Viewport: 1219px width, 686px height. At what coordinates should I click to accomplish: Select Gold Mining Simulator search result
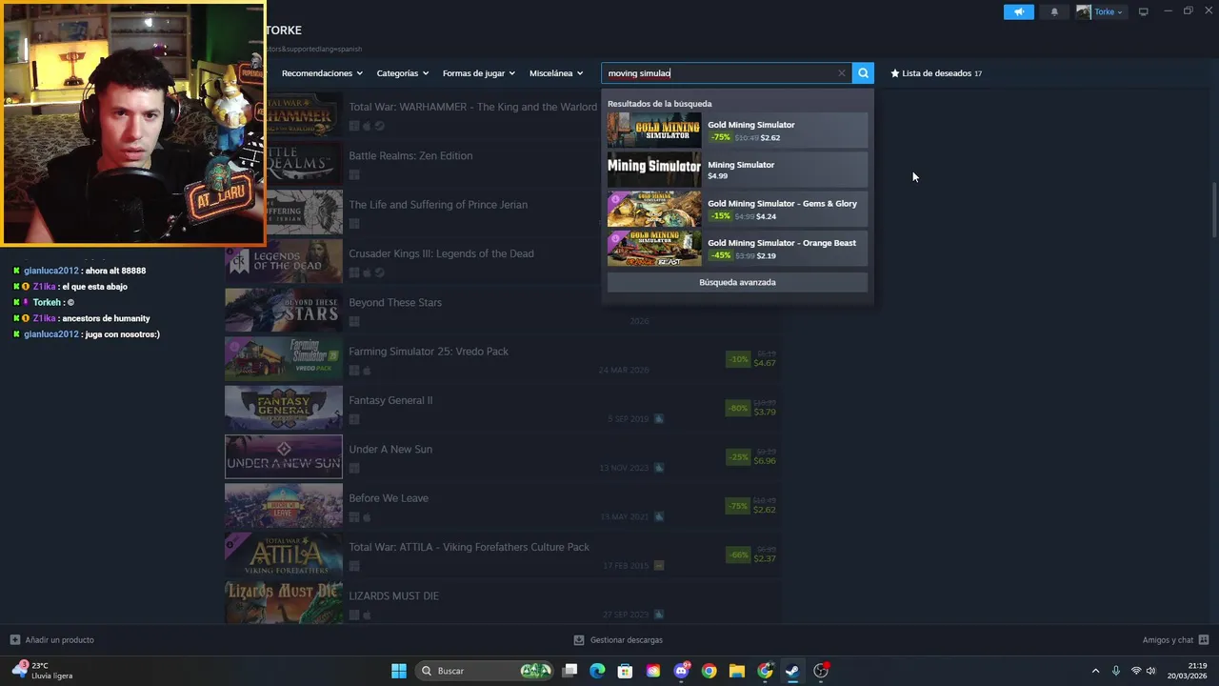[x=737, y=131]
